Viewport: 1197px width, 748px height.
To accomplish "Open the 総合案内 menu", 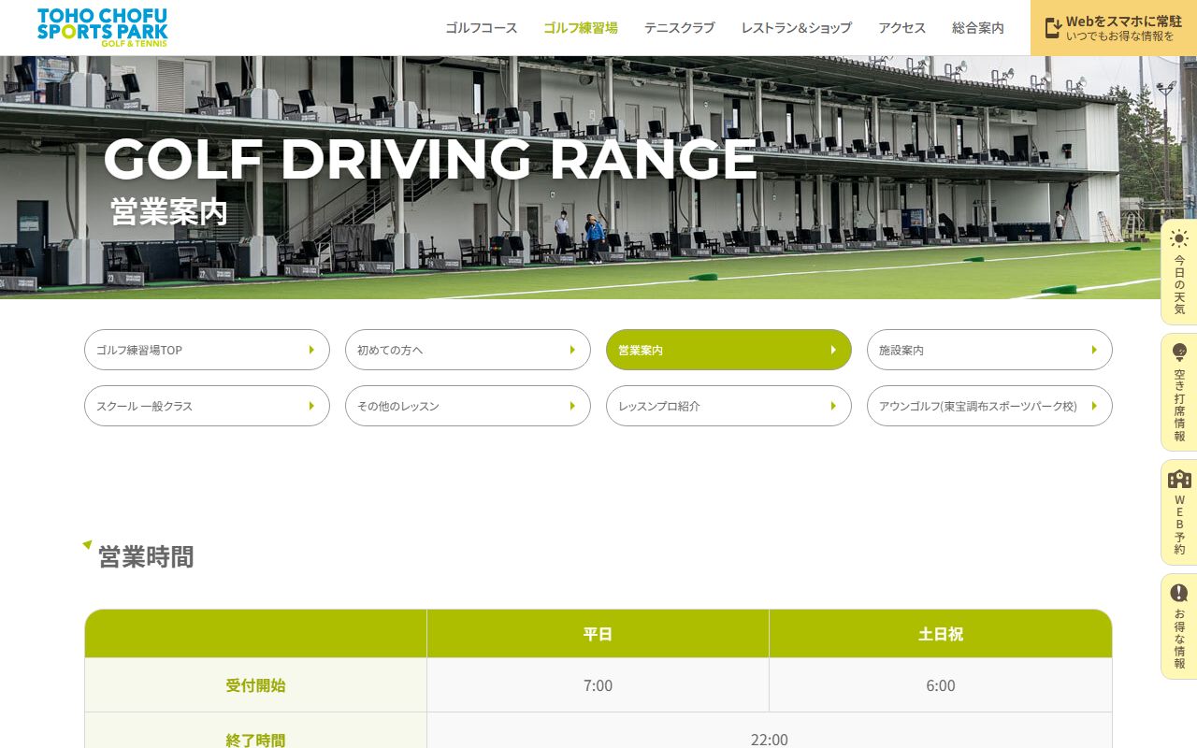I will point(978,28).
